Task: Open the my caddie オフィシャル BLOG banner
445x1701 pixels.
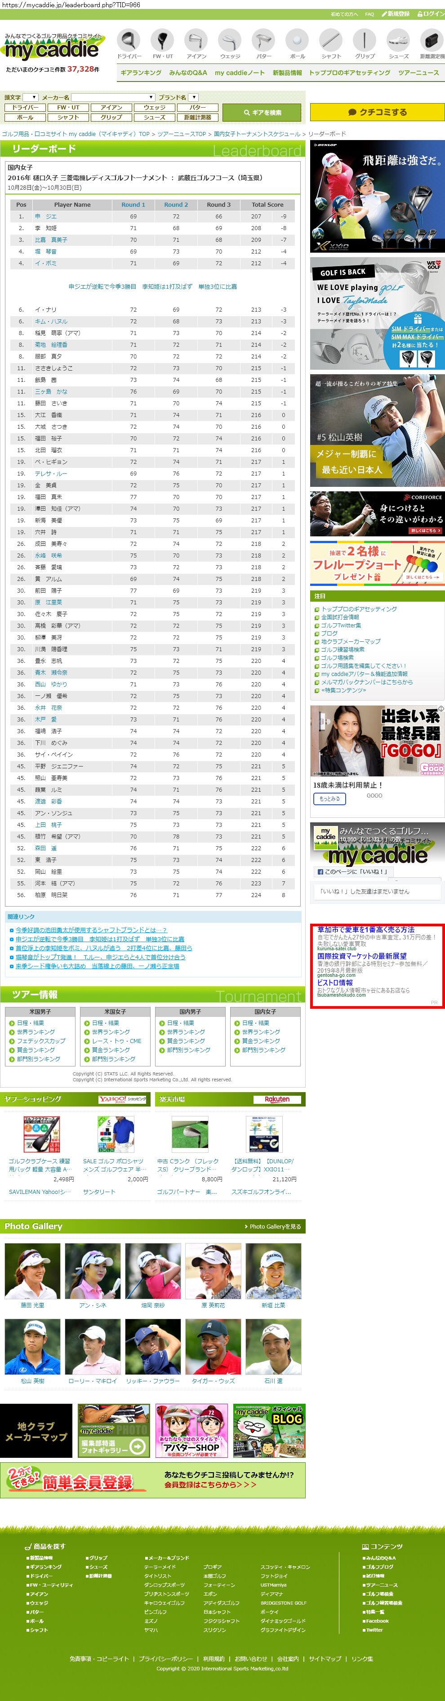Action: point(269,1430)
